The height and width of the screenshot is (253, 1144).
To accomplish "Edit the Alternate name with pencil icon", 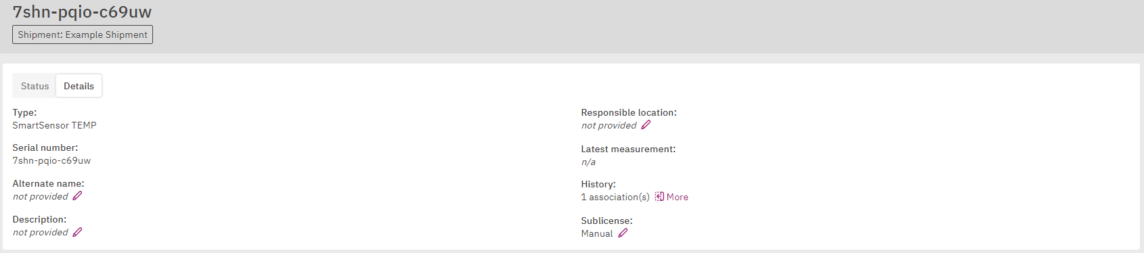I will [x=77, y=196].
